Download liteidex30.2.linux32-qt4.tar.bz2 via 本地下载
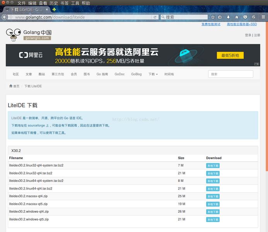Image resolution: width=268 pixels, height=232 pixels. (213, 173)
